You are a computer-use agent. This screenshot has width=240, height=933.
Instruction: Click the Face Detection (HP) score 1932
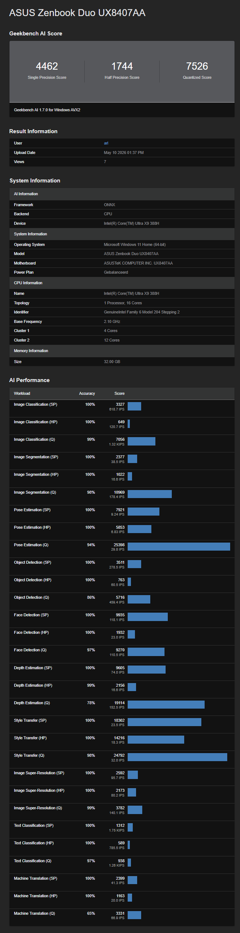pos(120,632)
